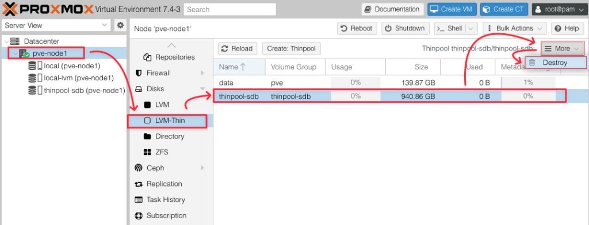The image size is (589, 225).
Task: Click the Datacenter server icon
Action: coord(15,41)
